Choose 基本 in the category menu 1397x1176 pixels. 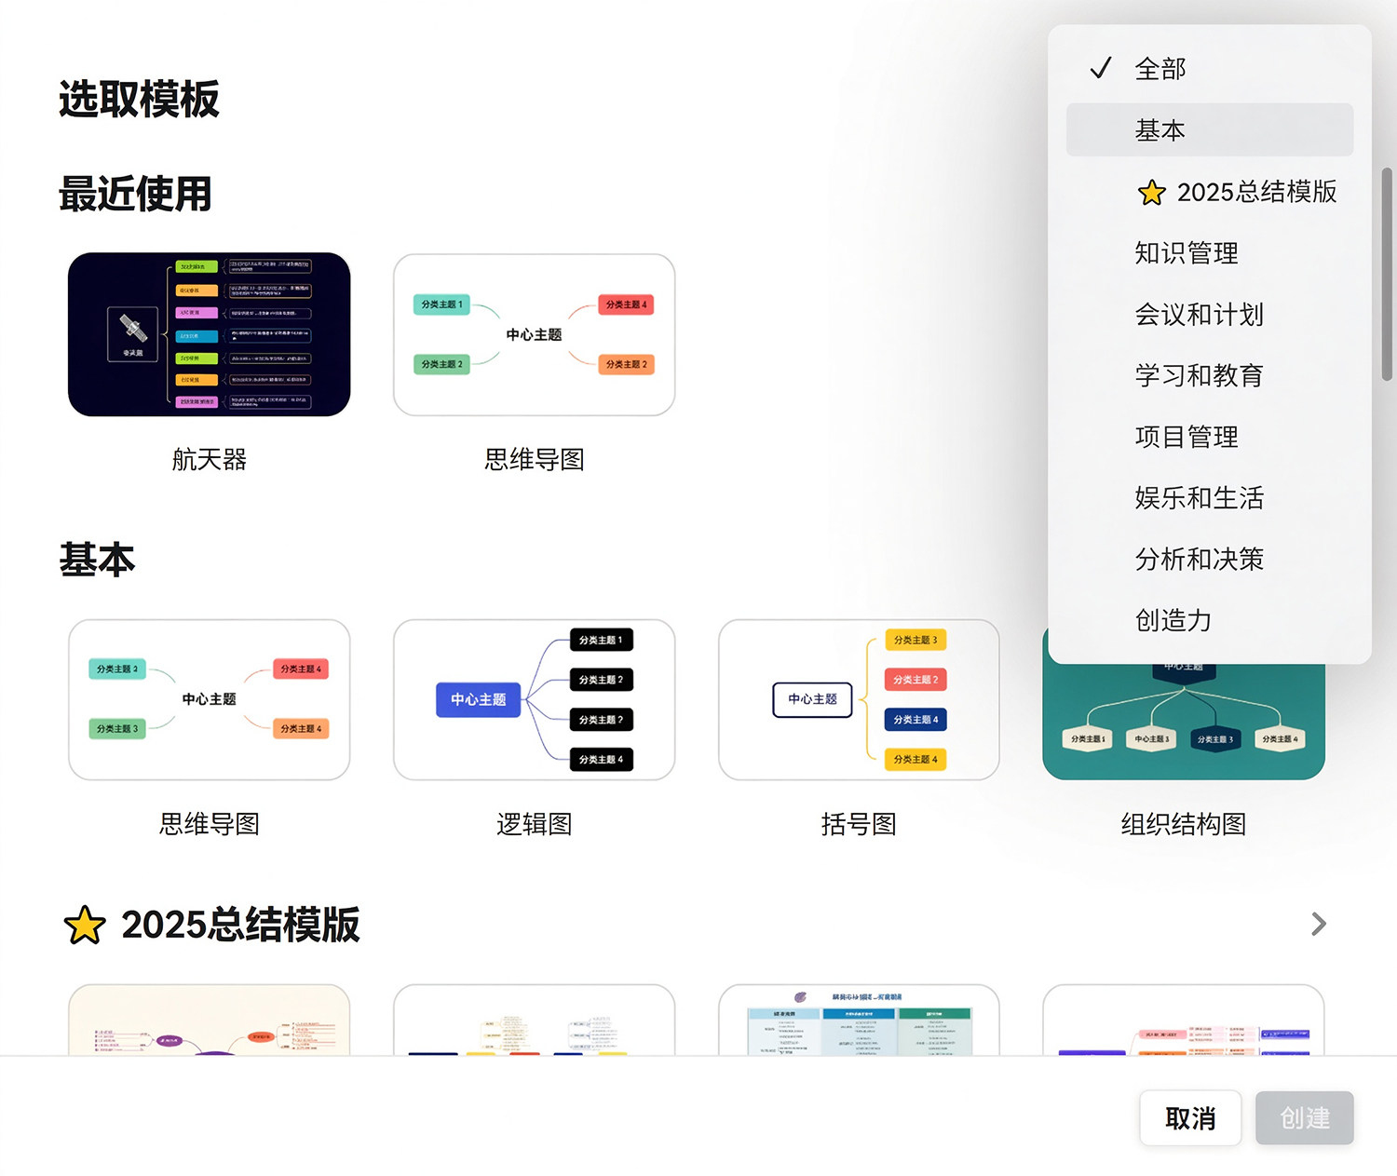(1210, 129)
